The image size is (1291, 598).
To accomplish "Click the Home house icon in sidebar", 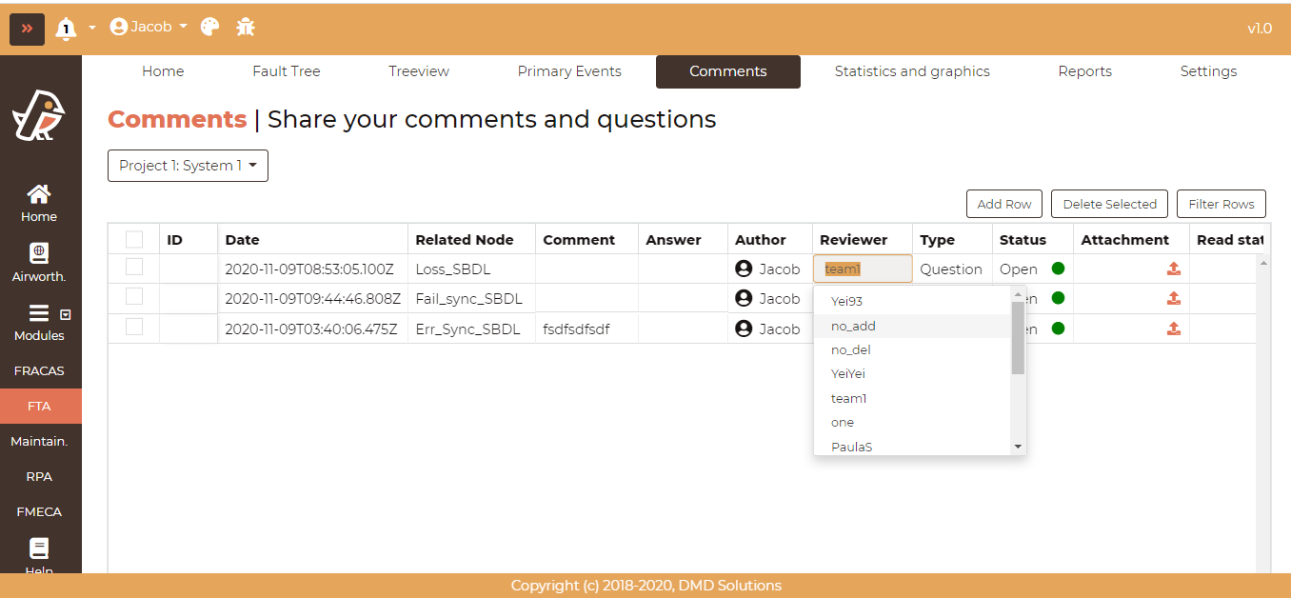I will pos(39,195).
